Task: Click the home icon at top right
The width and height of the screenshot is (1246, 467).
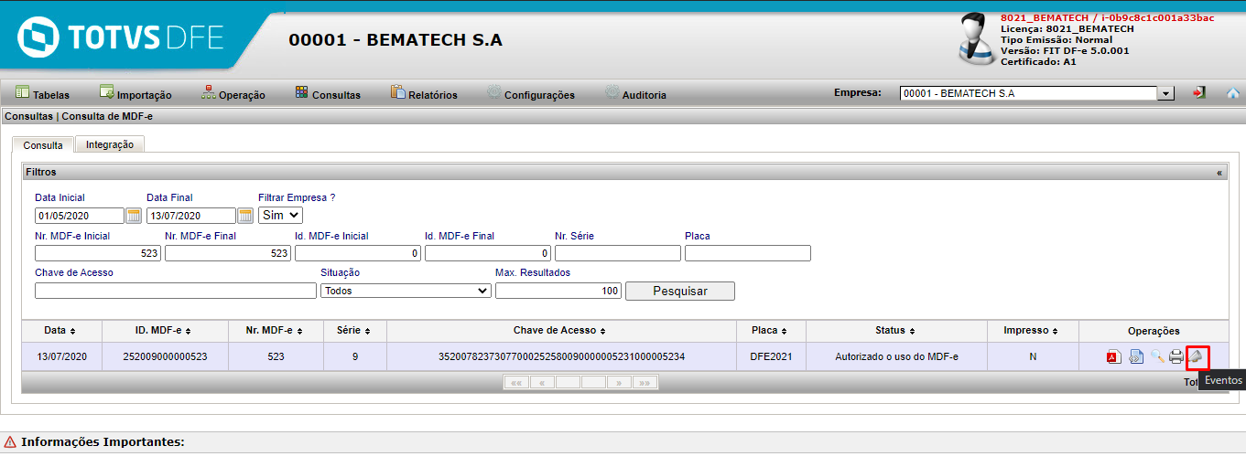Action: point(1232,93)
